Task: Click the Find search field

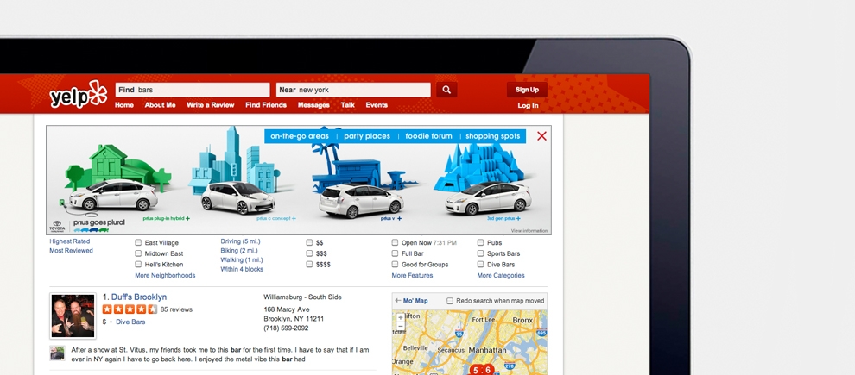Action: [193, 90]
